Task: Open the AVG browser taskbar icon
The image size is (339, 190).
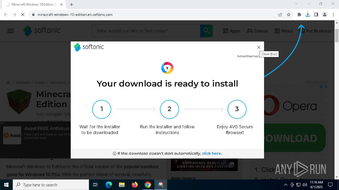Action: click(160, 185)
